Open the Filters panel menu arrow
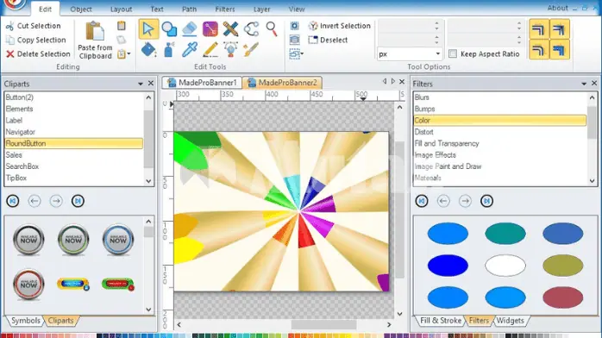The image size is (602, 338). point(584,84)
